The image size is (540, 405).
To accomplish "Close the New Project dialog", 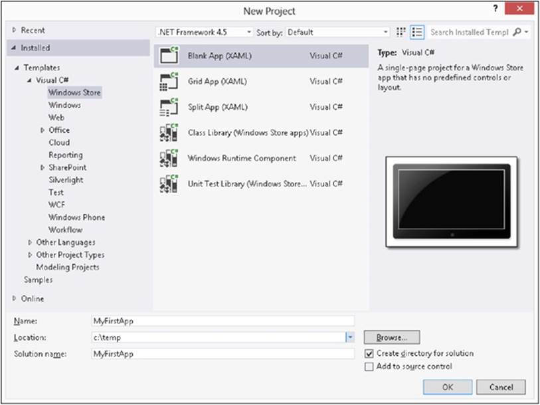I will (x=519, y=9).
